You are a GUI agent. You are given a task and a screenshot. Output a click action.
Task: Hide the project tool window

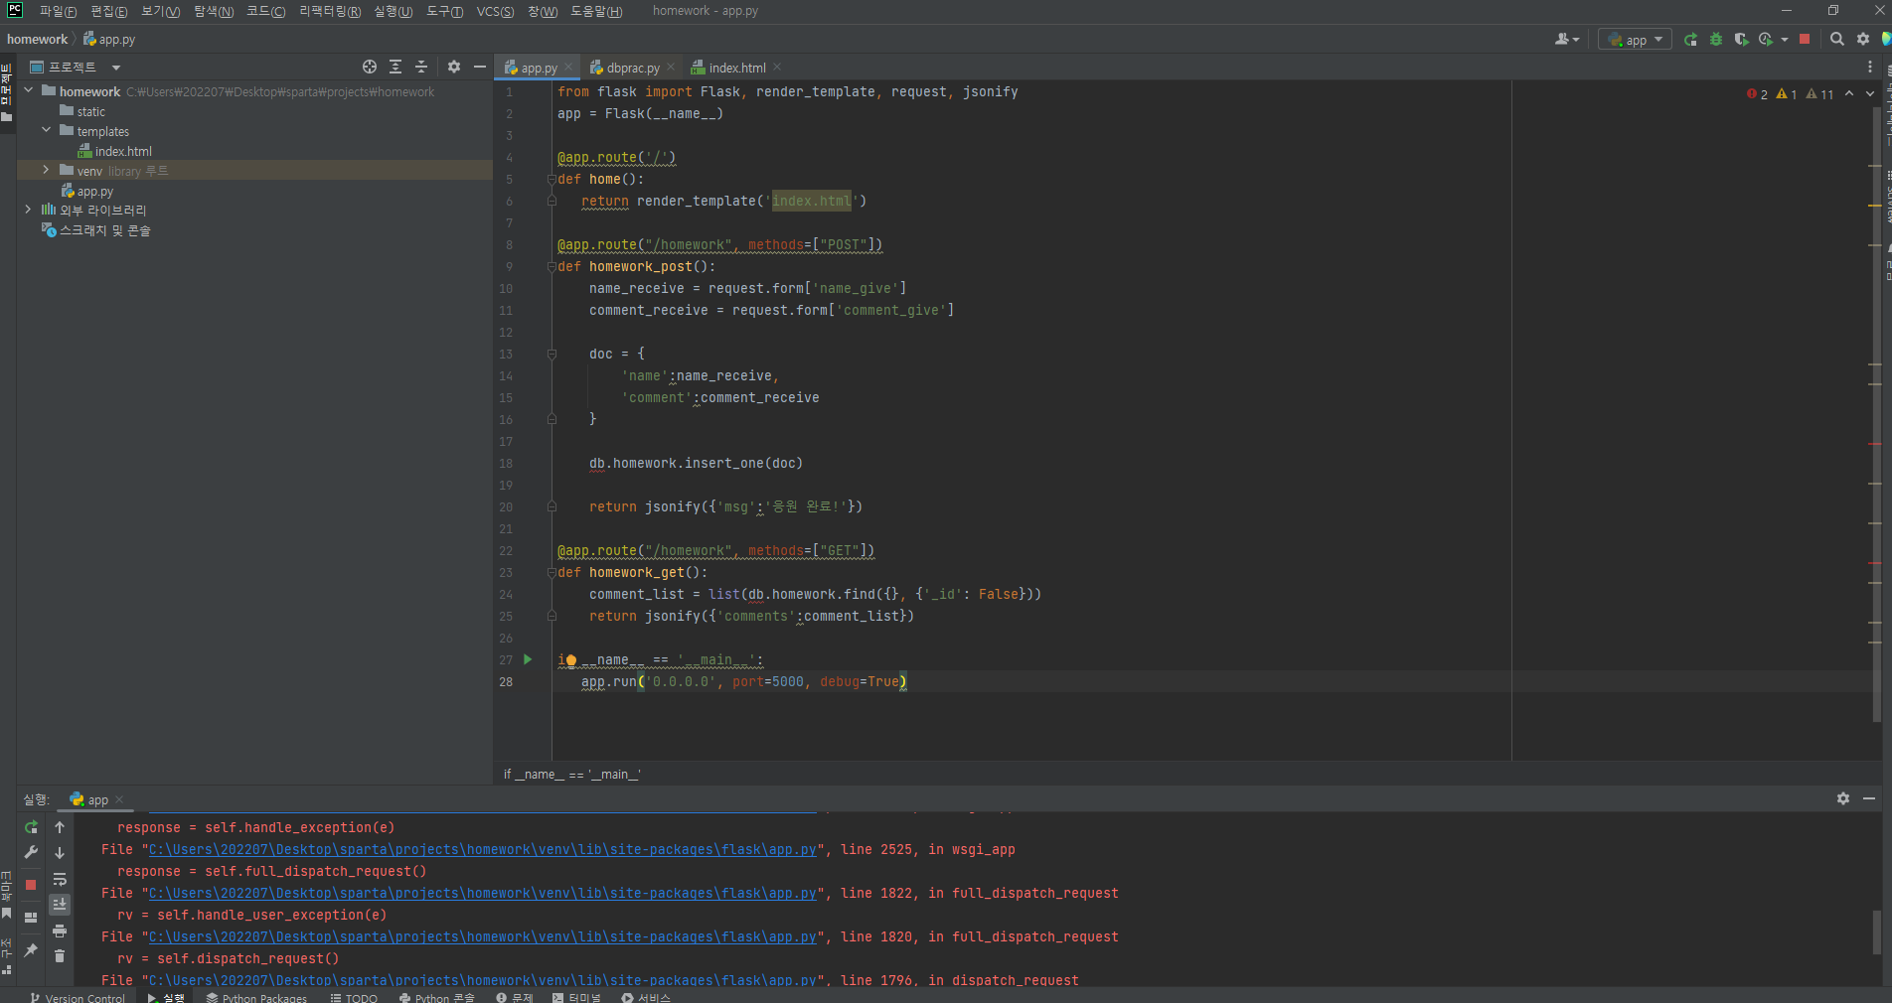(x=480, y=67)
